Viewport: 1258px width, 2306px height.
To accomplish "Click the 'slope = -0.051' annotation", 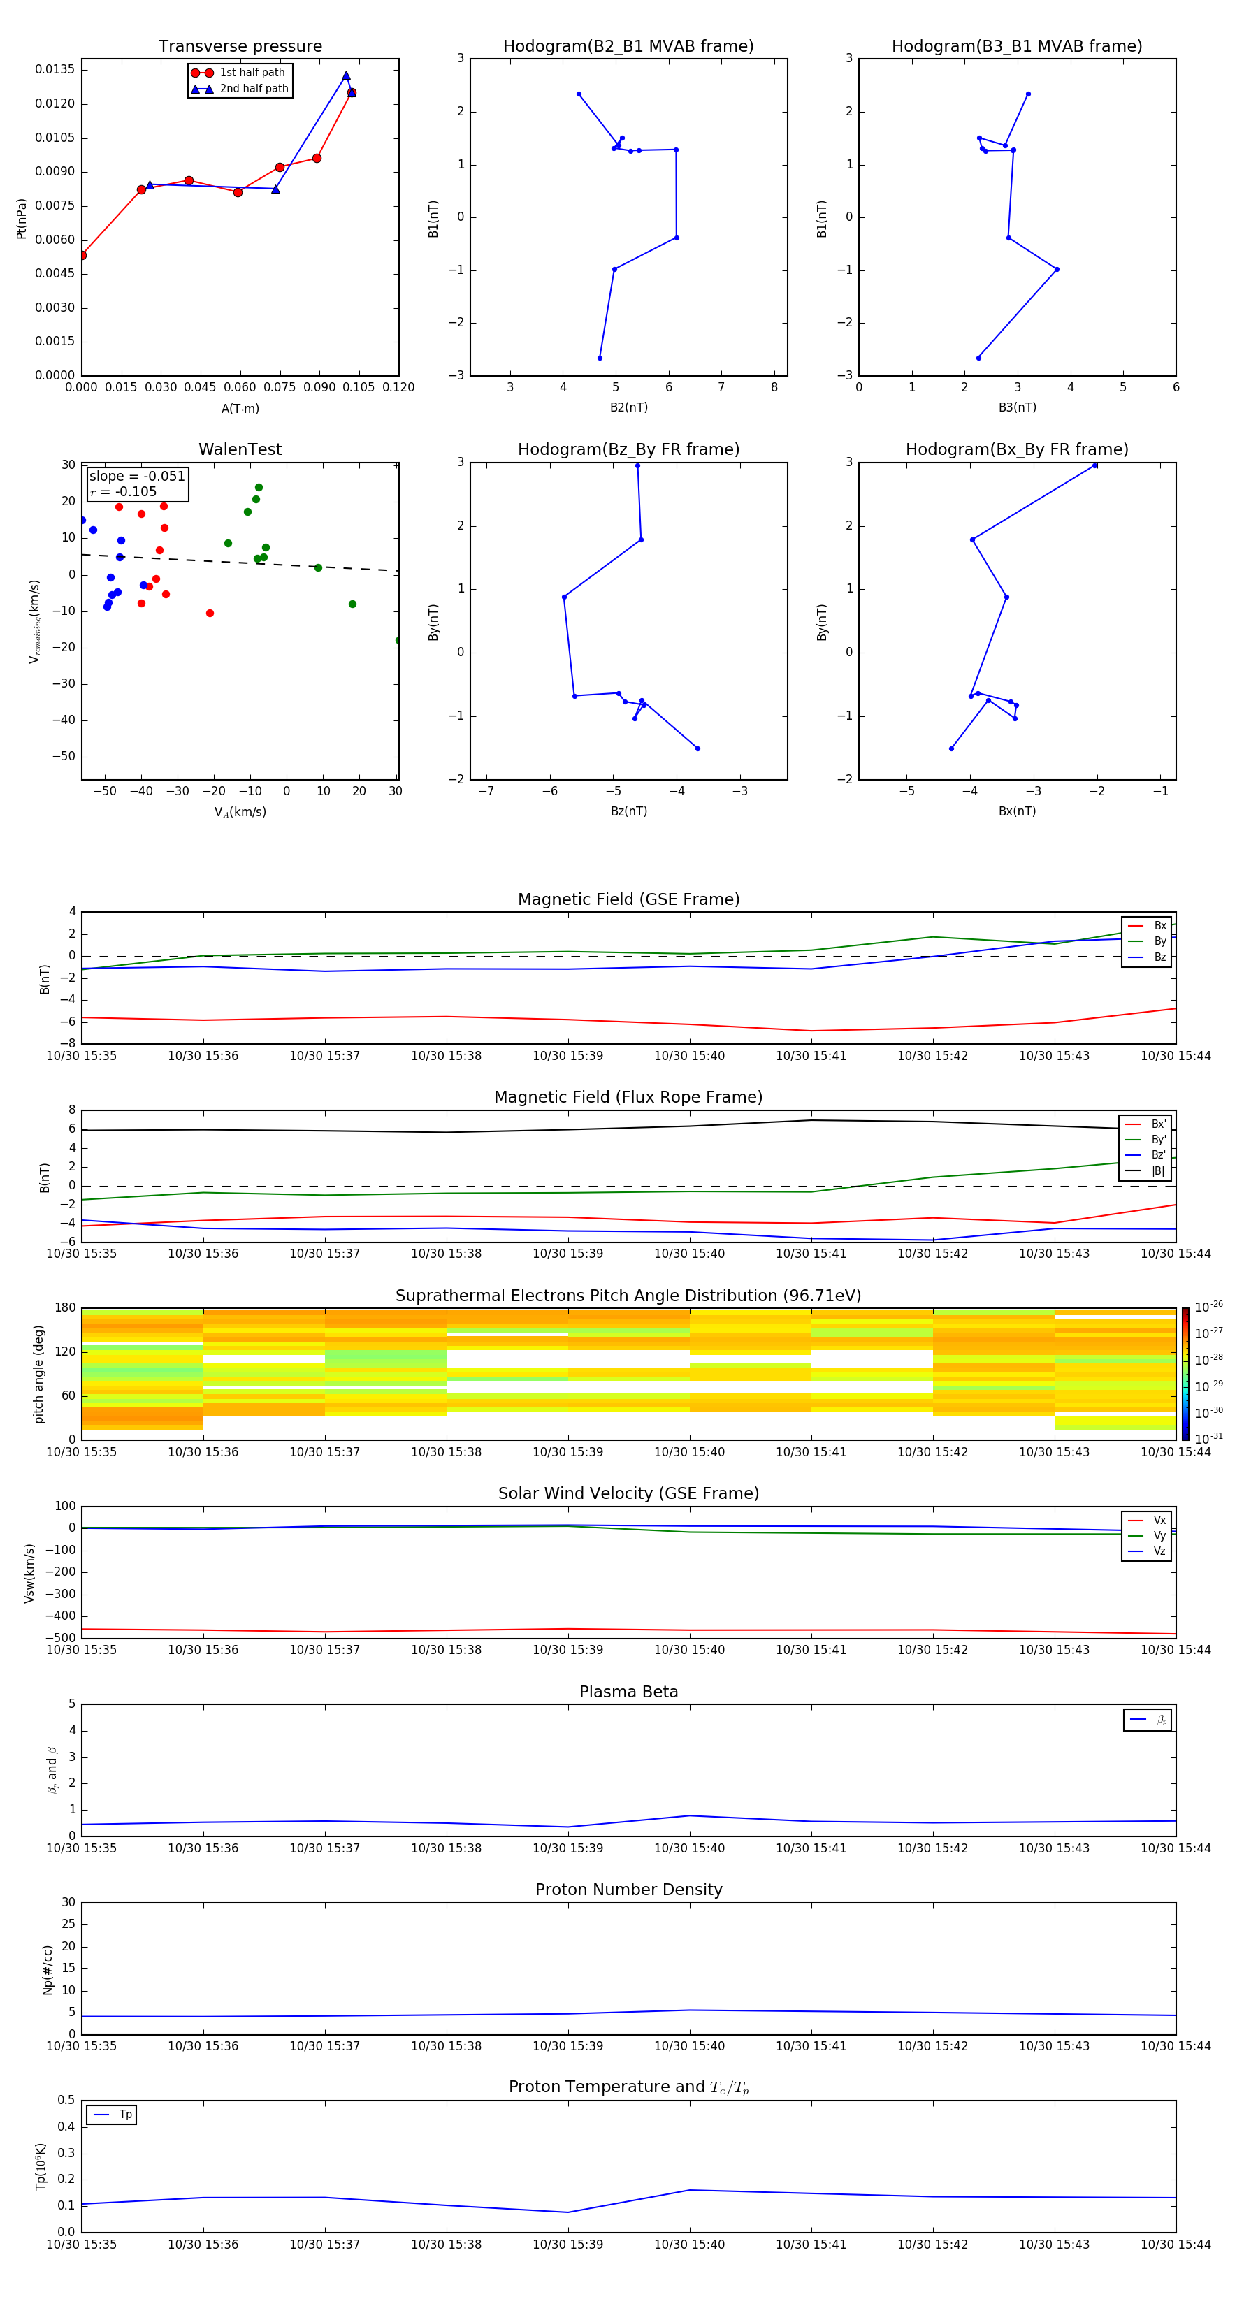I will (x=137, y=477).
